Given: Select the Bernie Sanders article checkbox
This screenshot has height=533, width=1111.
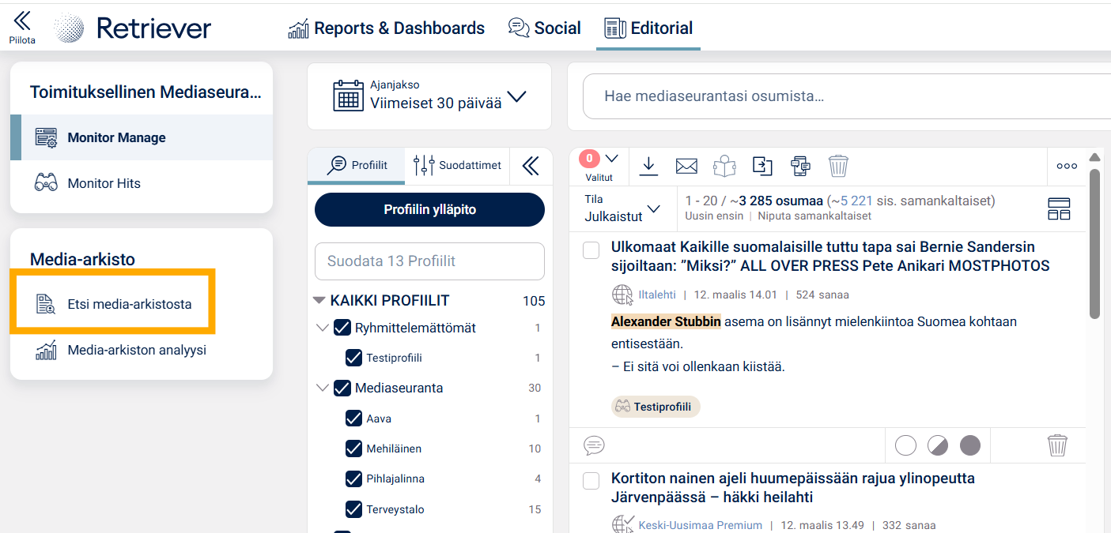Looking at the screenshot, I should 591,250.
